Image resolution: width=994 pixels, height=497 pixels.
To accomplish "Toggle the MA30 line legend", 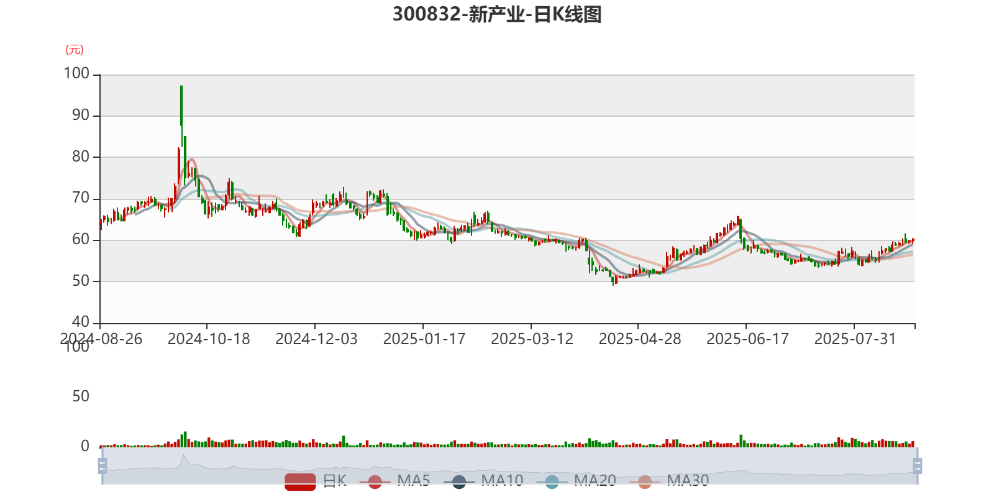I will [x=669, y=481].
